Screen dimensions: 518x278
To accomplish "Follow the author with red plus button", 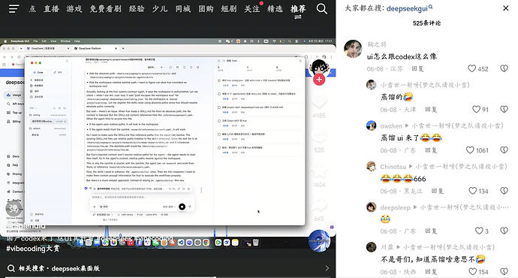I will (x=319, y=80).
